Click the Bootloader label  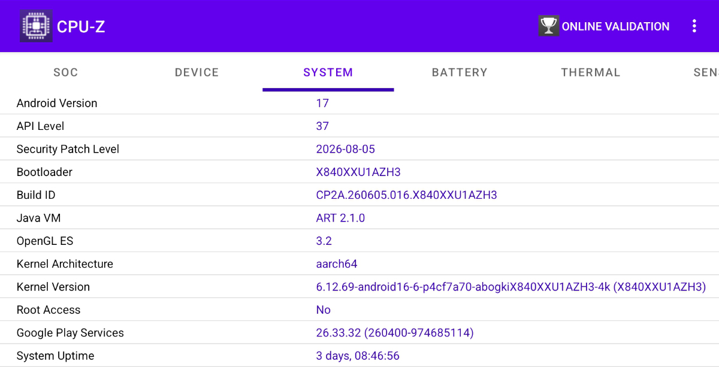click(x=44, y=172)
